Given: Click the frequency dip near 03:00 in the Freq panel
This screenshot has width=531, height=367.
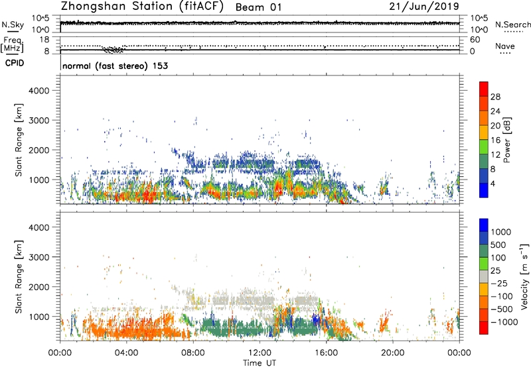Looking at the screenshot, I should (113, 50).
